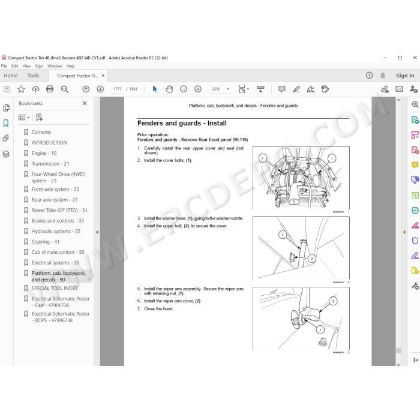Jump to Front axle system - 25
The width and height of the screenshot is (420, 420).
(55, 190)
